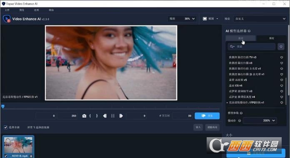Favorite the 克洛诺斯慢动作 / FPS转换 v1 model in the list

(282, 103)
